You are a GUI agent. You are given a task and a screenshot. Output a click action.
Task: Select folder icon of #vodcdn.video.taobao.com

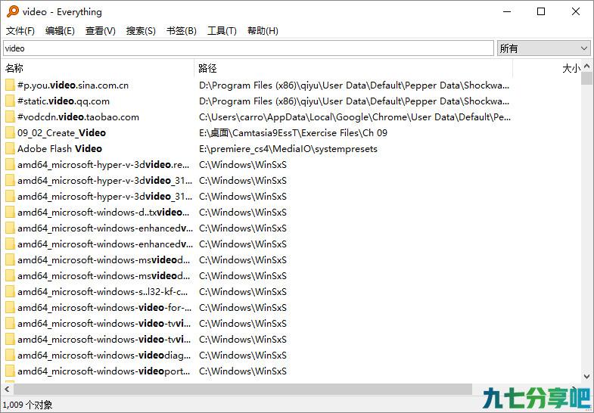10,117
